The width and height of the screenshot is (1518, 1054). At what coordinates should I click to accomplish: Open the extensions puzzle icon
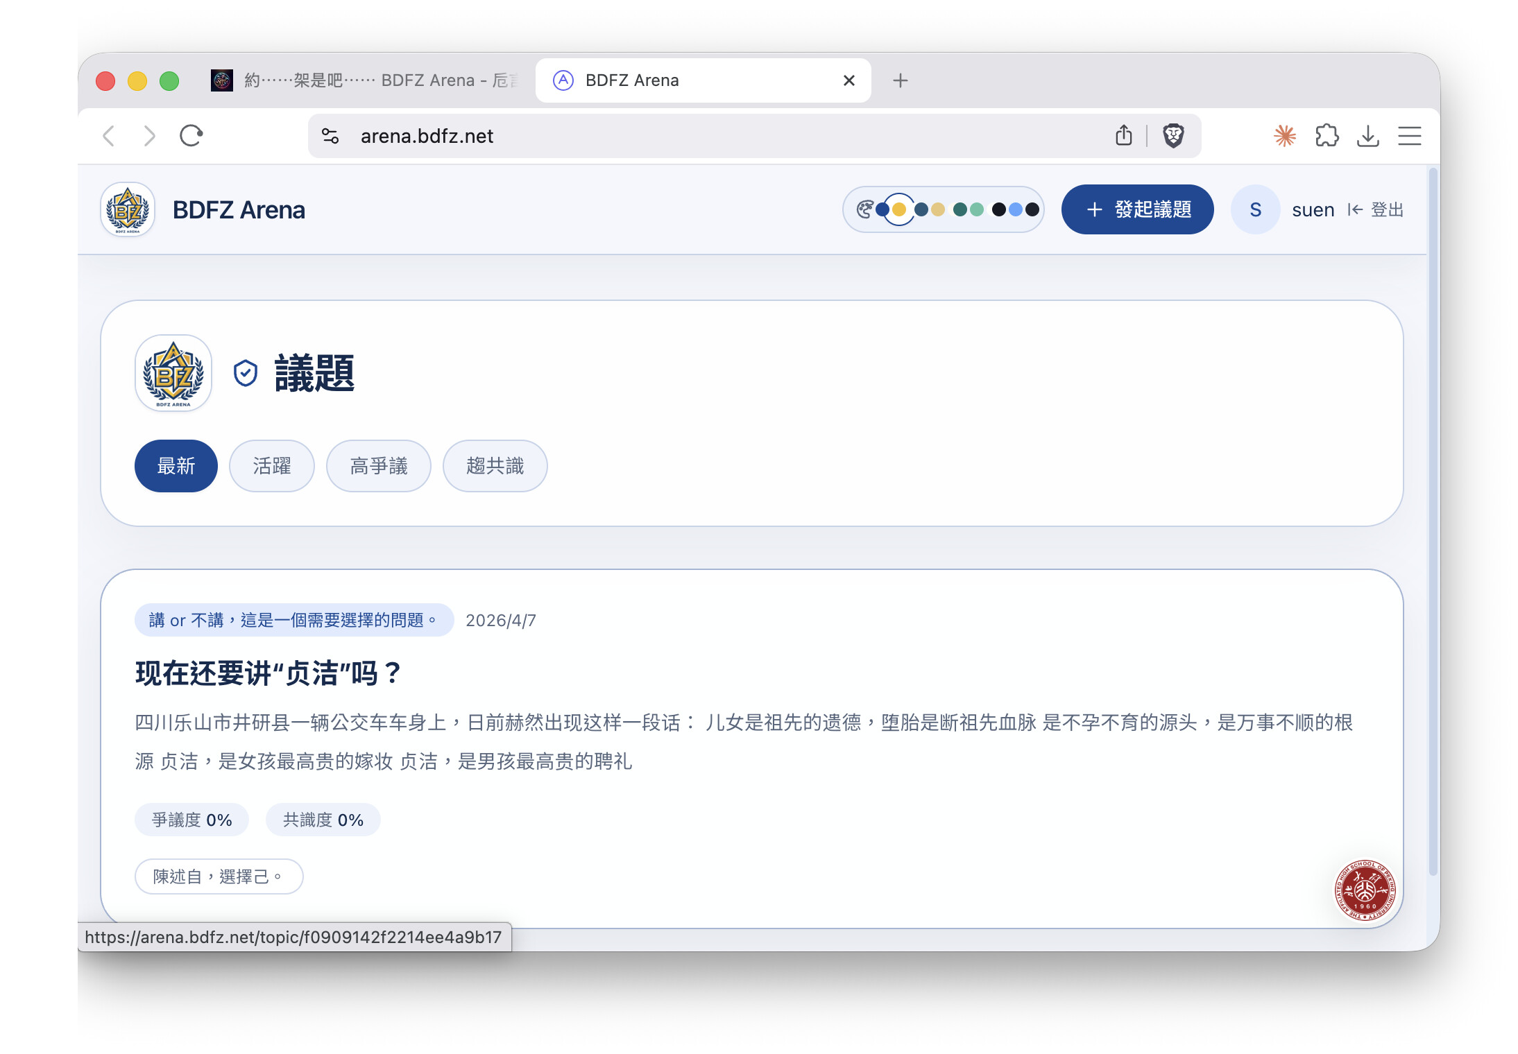1327,136
